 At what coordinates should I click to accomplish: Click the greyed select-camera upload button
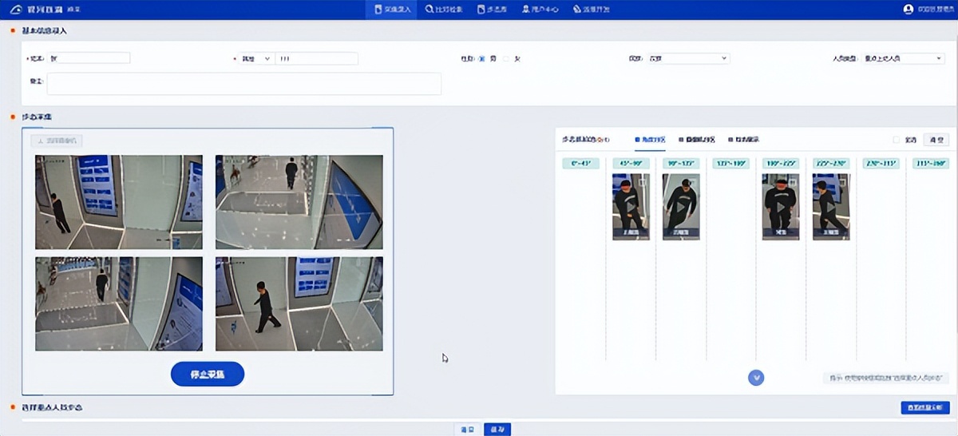point(57,141)
